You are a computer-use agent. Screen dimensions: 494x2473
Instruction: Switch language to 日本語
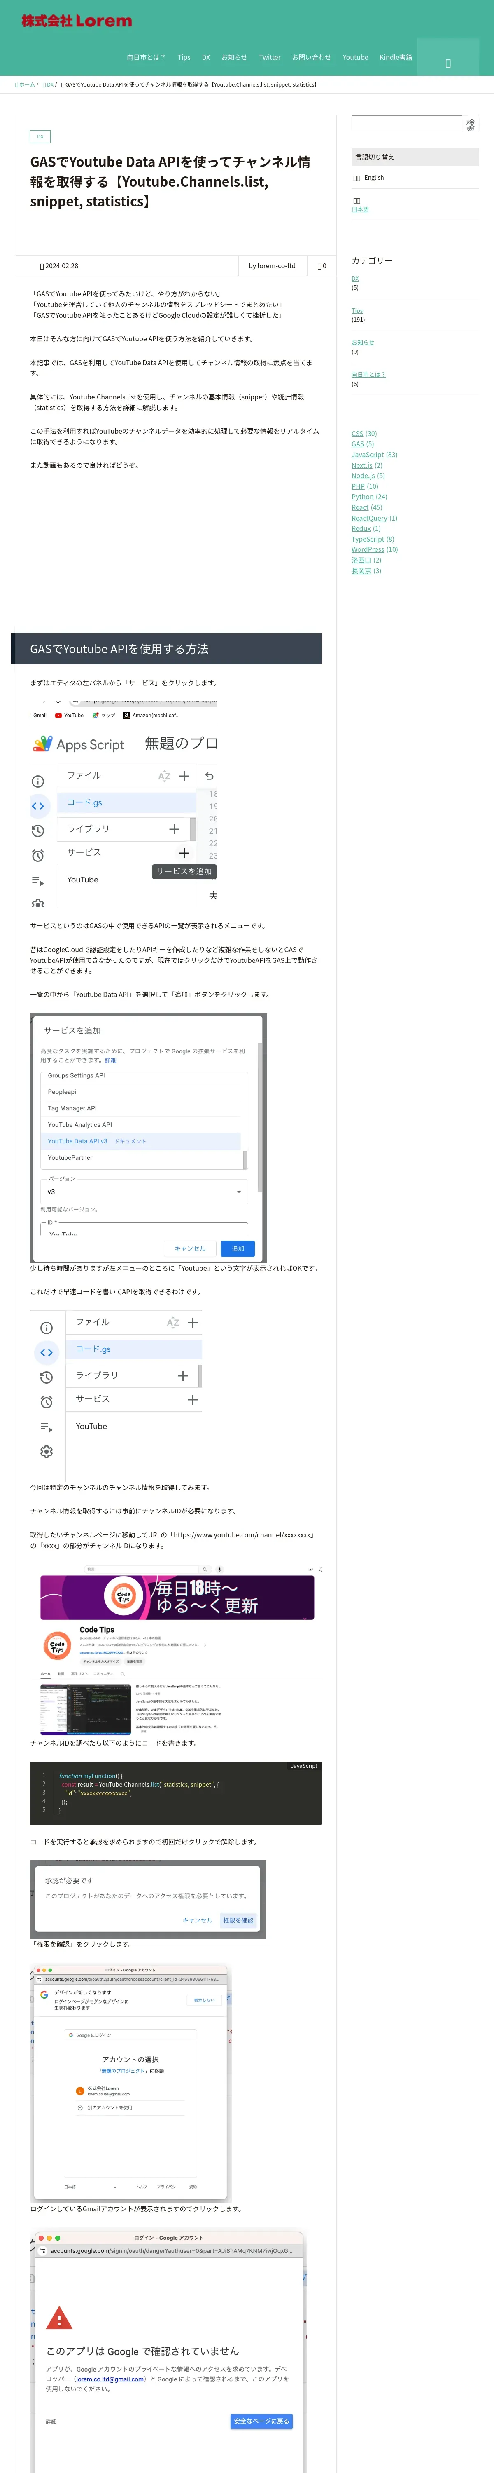click(x=360, y=209)
